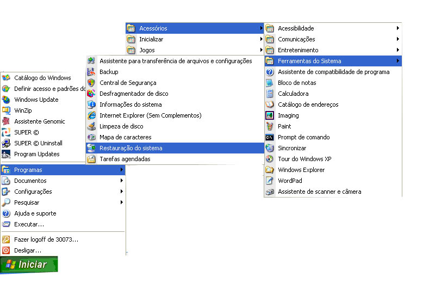The height and width of the screenshot is (289, 429).
Task: Launch Assistente para transferência de arquivos e configurações
Action: 175,61
